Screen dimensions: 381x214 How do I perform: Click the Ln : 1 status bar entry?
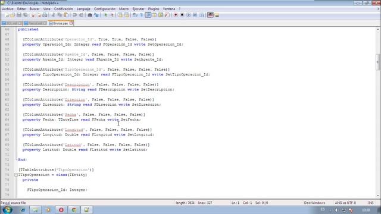click(x=235, y=203)
